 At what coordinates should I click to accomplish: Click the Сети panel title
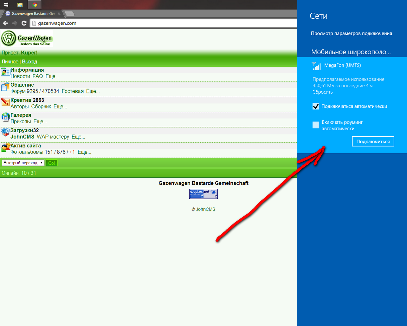[x=319, y=16]
